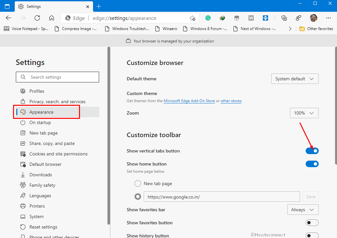Open Winaero bookmark

[x=166, y=29]
